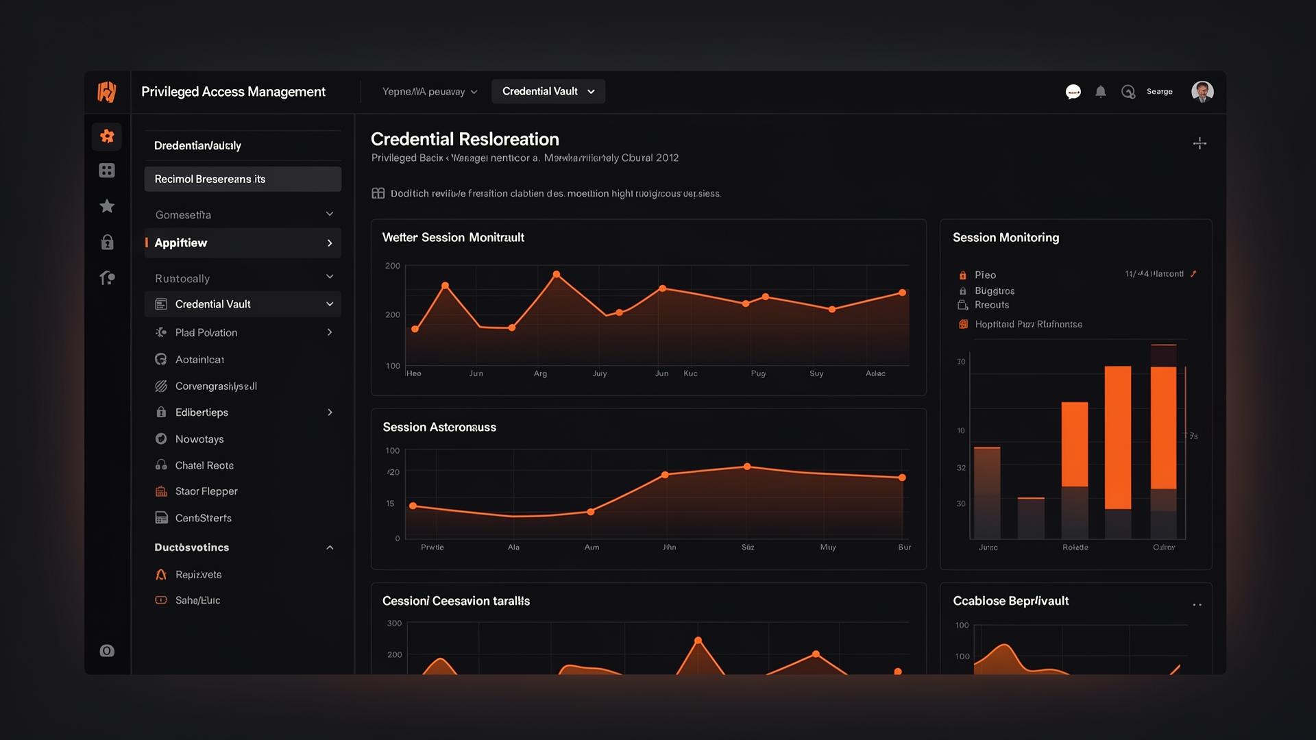Click the star favorites icon in left rail
This screenshot has height=740, width=1316.
107,206
